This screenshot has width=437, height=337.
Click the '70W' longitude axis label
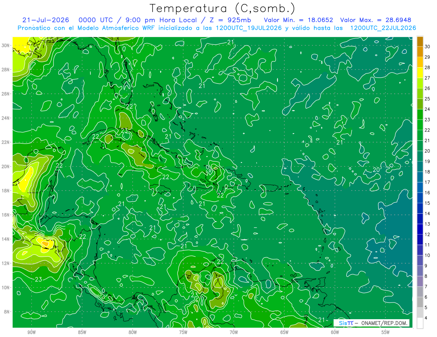[234, 332]
